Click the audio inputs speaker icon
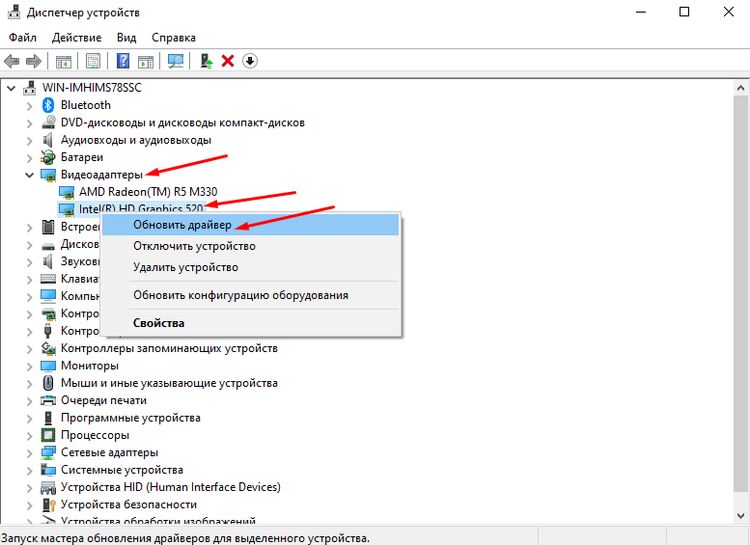 tap(48, 140)
